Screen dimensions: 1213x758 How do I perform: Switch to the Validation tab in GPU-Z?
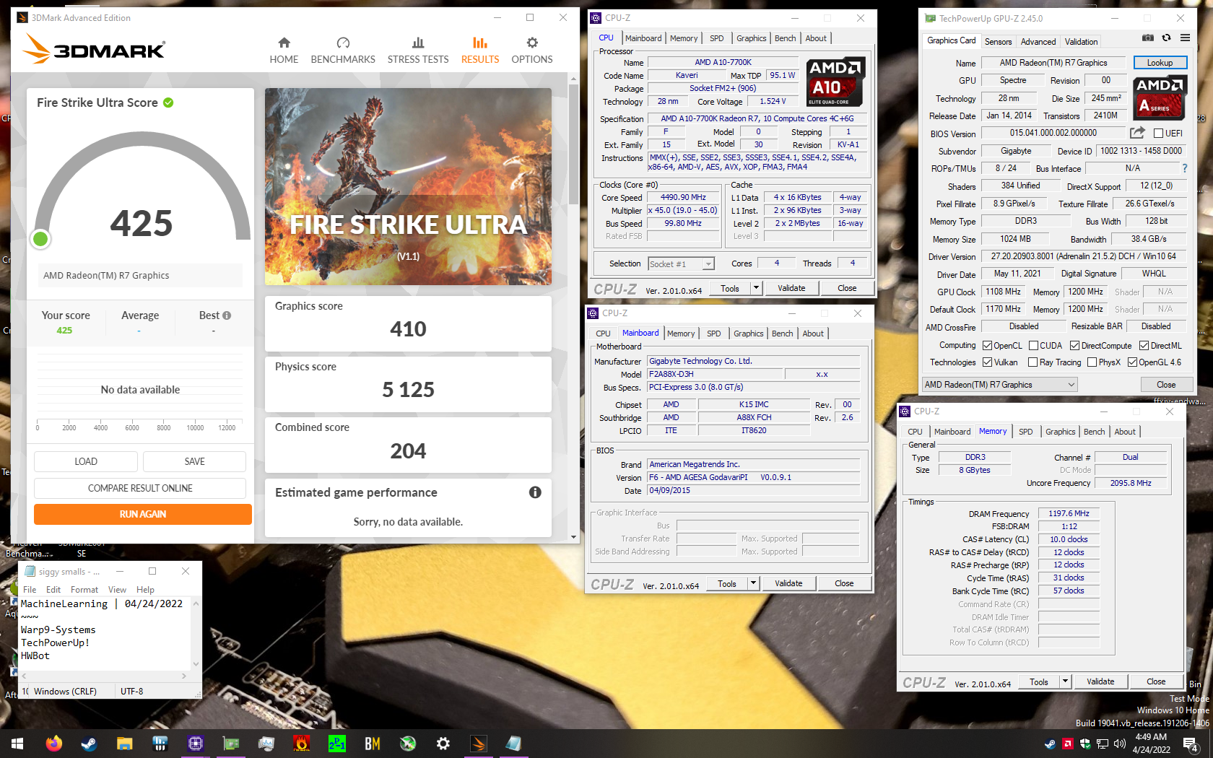[x=1081, y=42]
